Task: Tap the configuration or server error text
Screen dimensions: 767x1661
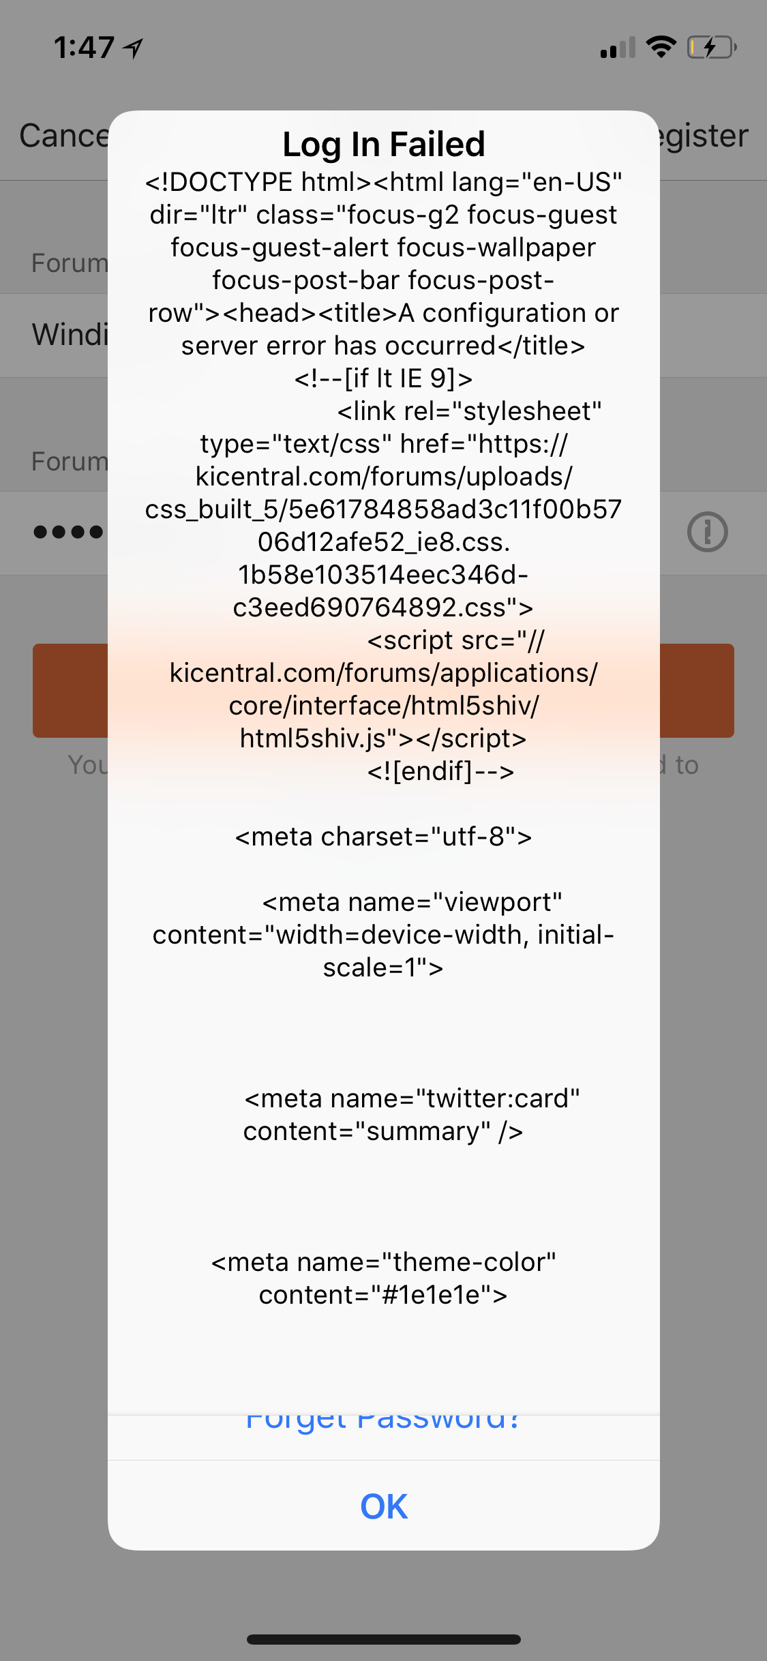Action: pos(400,329)
